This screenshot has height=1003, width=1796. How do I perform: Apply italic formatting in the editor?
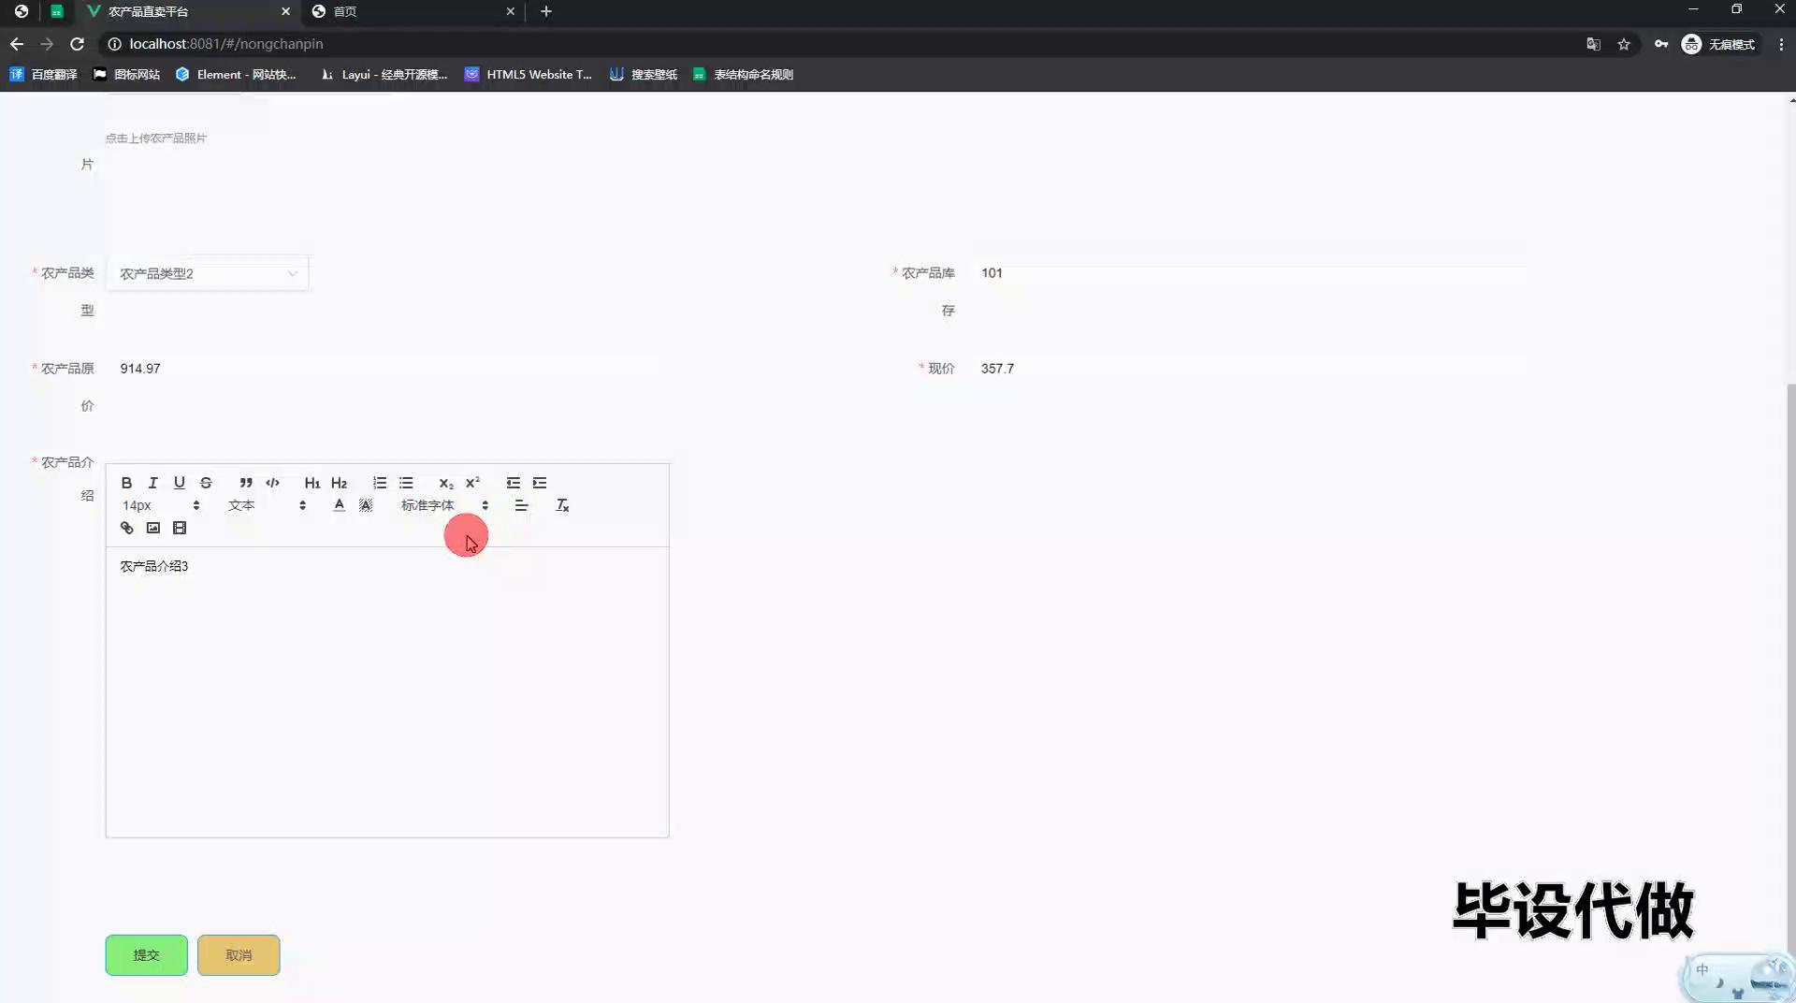tap(152, 483)
